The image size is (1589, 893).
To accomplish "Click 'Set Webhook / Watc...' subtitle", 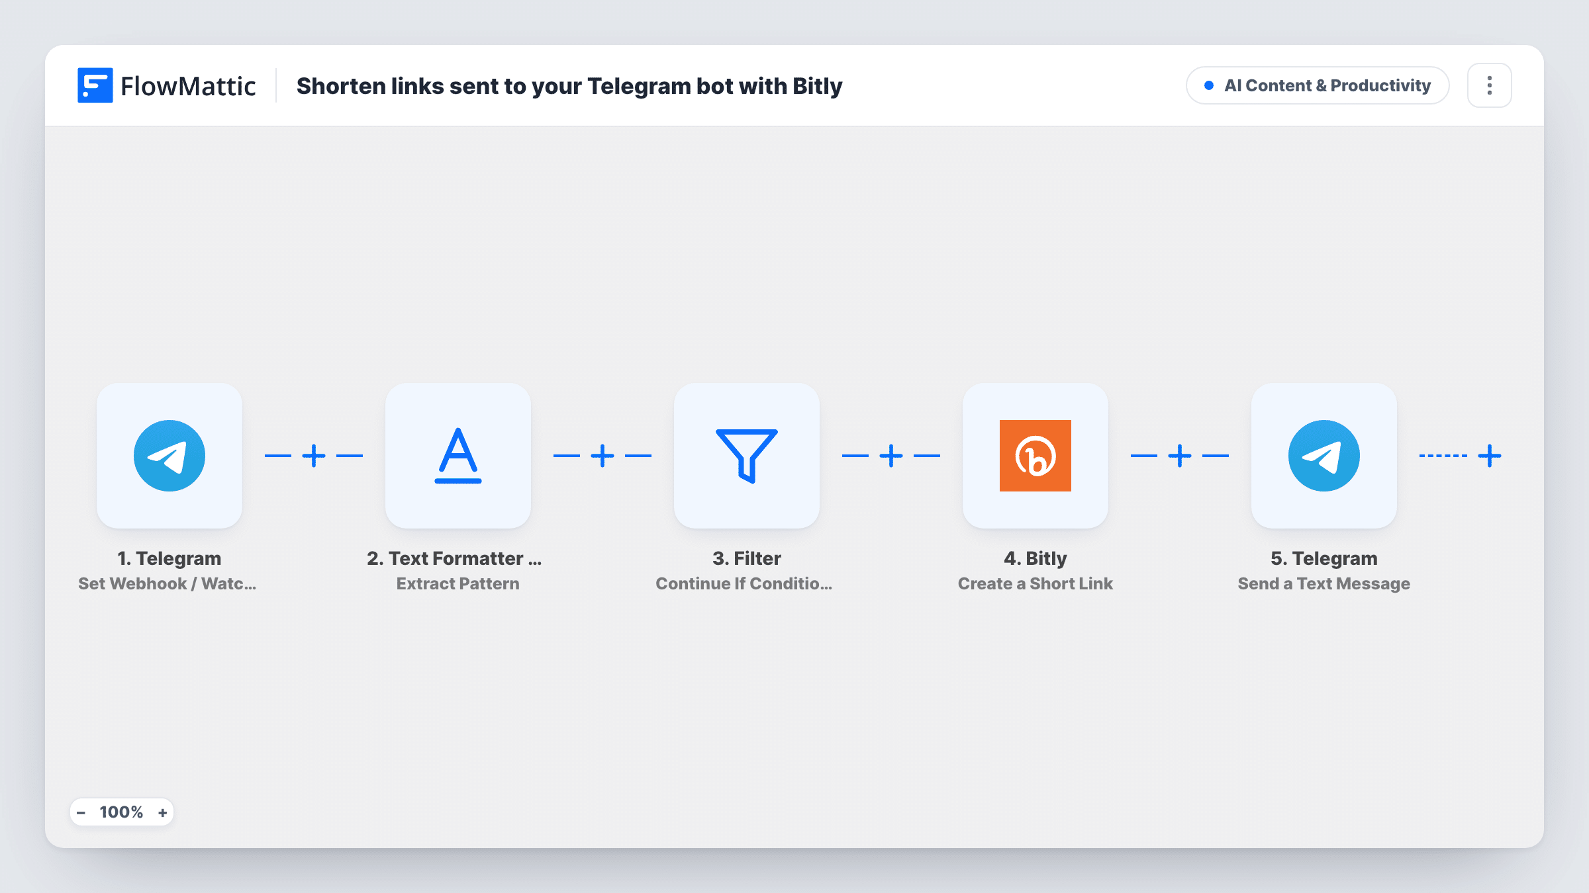I will coord(168,583).
